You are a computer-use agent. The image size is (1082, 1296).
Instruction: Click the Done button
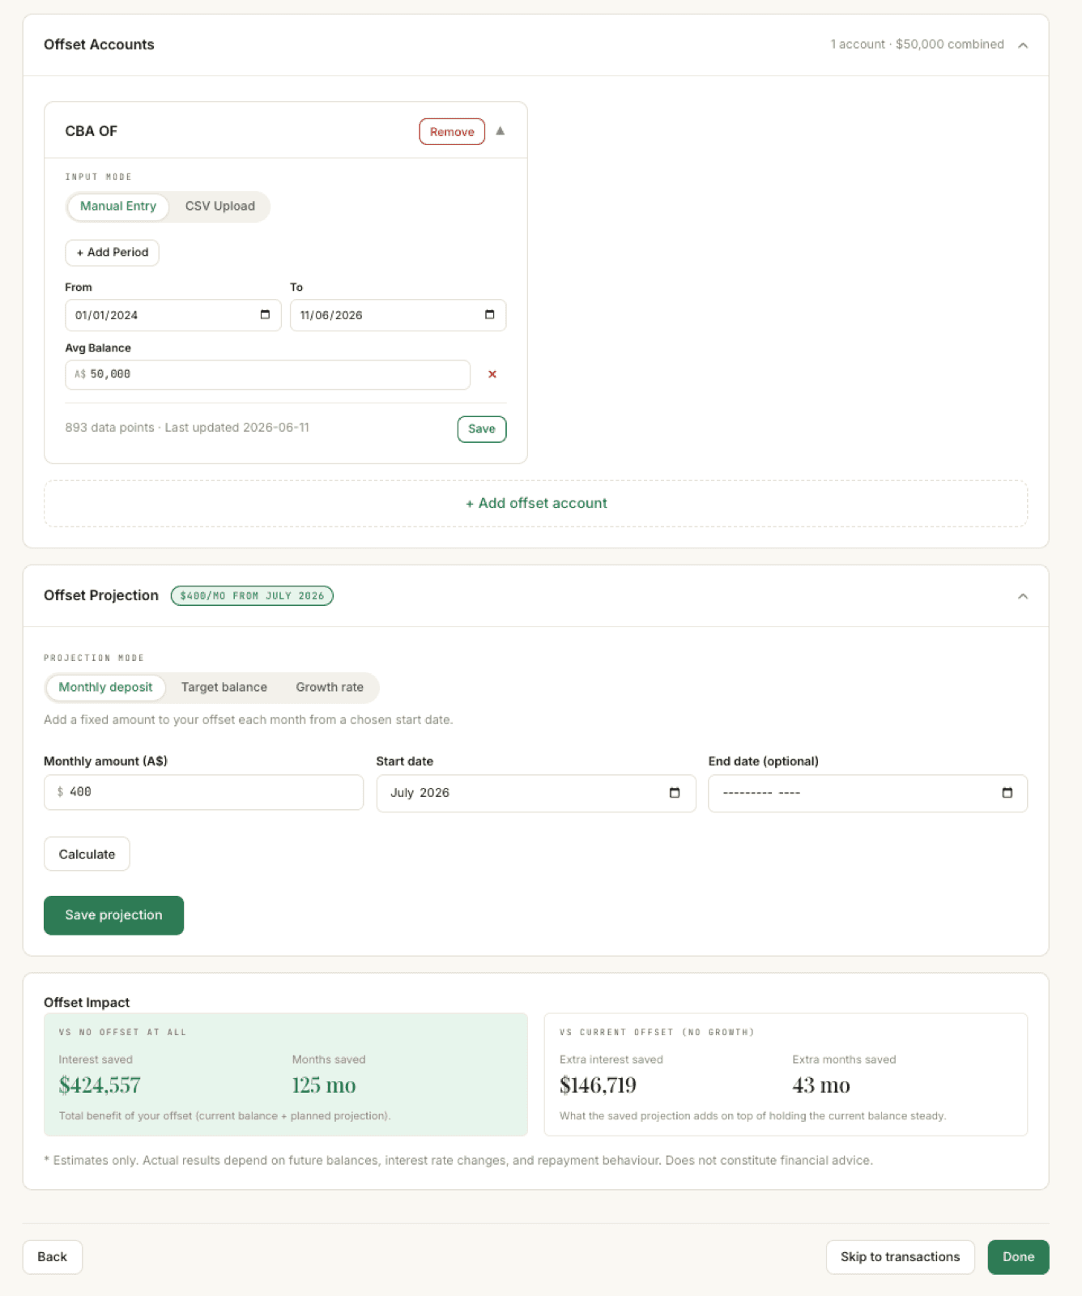(x=1018, y=1257)
